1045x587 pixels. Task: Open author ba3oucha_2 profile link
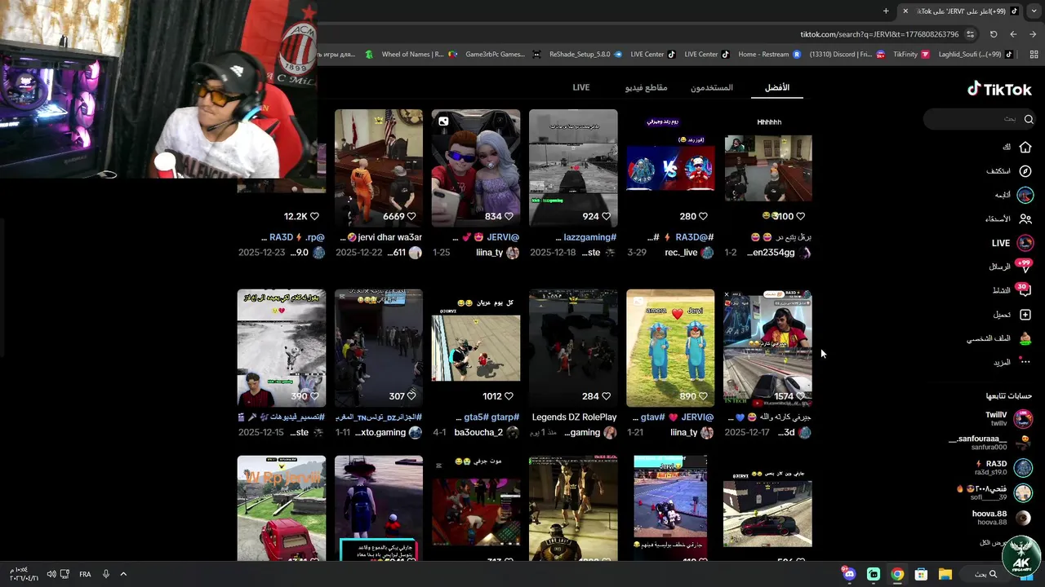pyautogui.click(x=486, y=433)
